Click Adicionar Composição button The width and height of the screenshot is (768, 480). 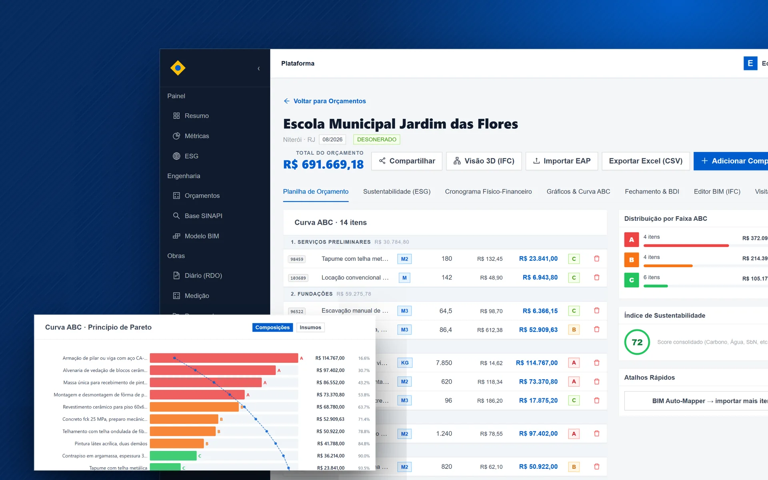pyautogui.click(x=731, y=161)
